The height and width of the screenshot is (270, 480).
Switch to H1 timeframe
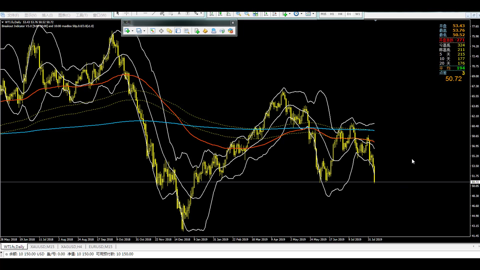click(x=332, y=14)
